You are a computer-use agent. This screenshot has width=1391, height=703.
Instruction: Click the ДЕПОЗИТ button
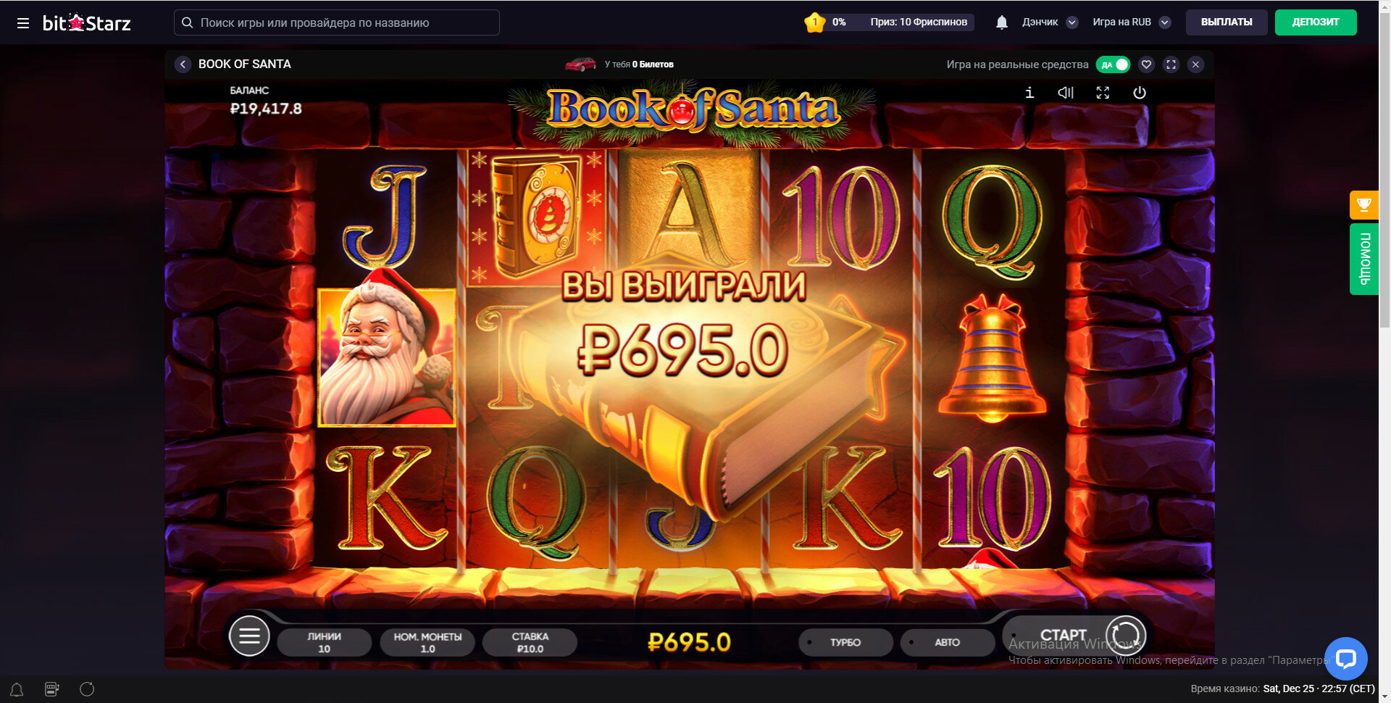point(1316,22)
